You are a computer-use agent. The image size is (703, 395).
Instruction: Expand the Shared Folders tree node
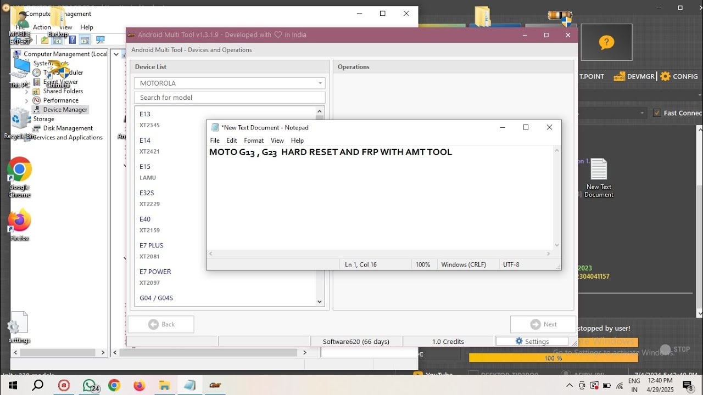[x=26, y=92]
